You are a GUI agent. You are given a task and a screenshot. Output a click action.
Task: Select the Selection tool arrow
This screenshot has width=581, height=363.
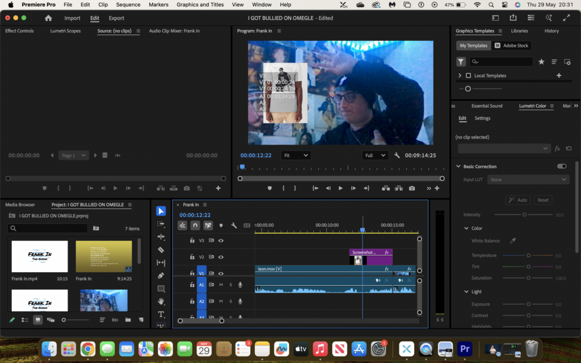point(161,211)
